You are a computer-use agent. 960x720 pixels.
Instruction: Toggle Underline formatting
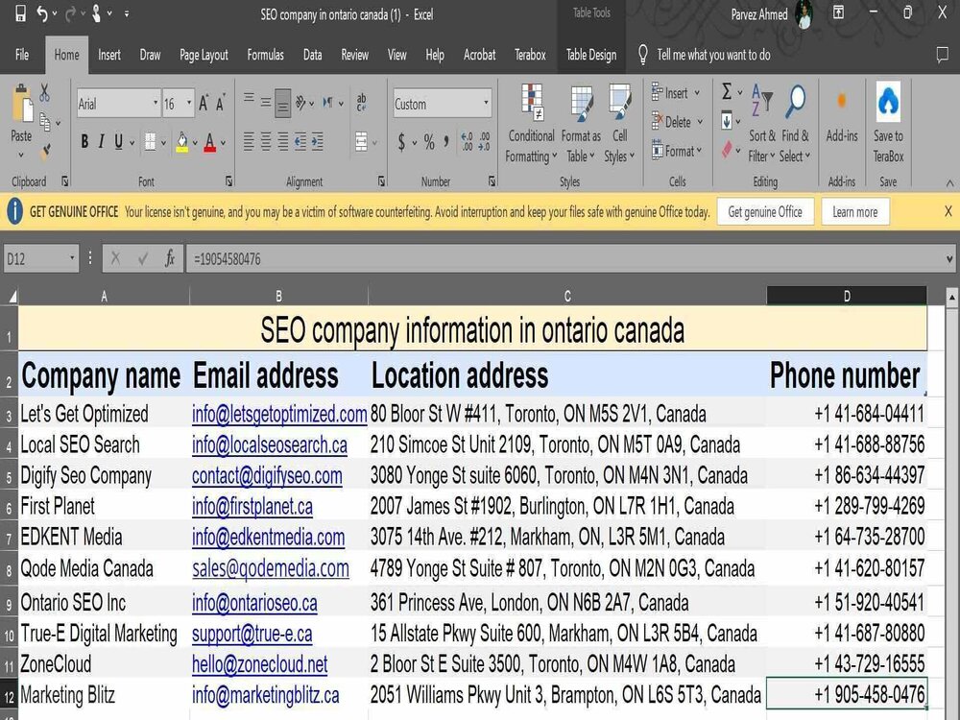click(x=118, y=142)
